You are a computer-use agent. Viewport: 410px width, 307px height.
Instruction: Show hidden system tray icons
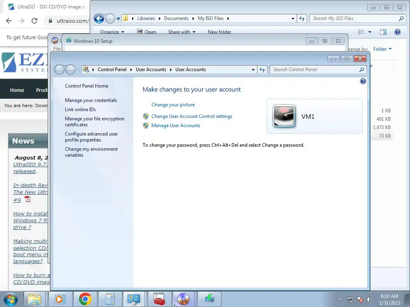(x=340, y=299)
